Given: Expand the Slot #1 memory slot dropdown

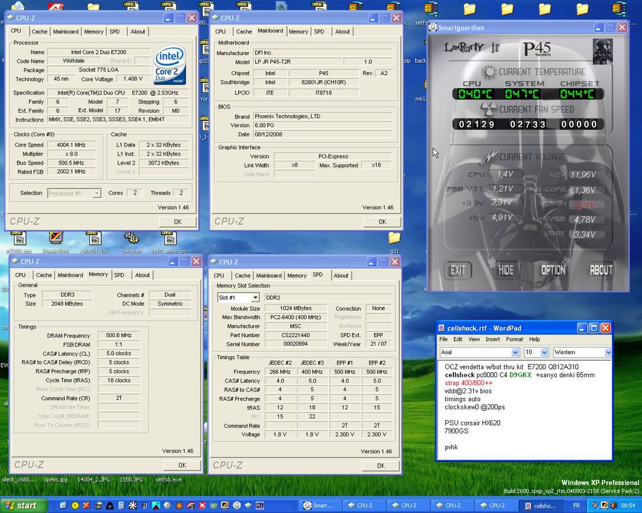Looking at the screenshot, I should pos(255,298).
